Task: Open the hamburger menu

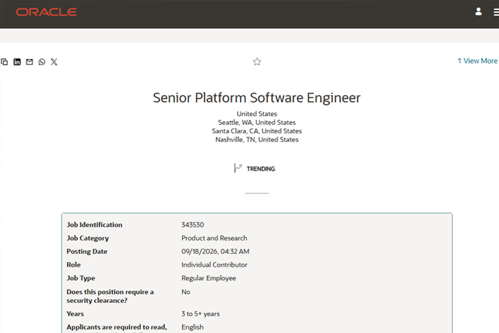Action: click(x=496, y=12)
